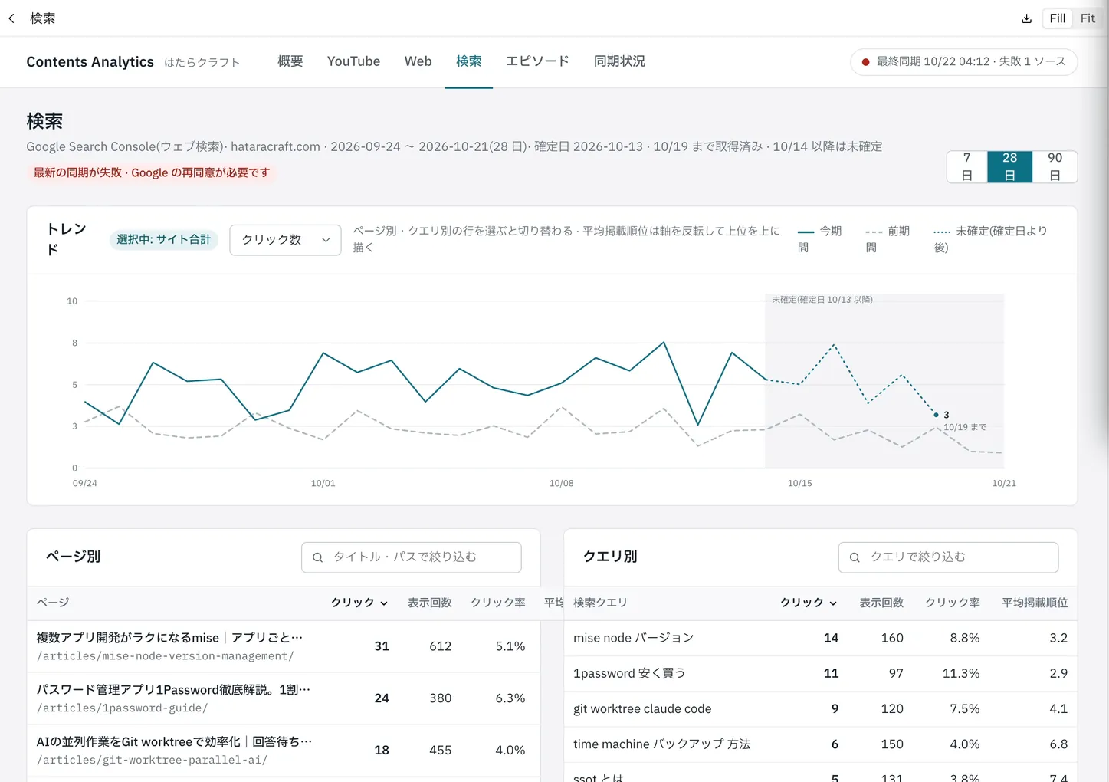Select query row 'mise node バージョン'
This screenshot has width=1109, height=782.
[x=820, y=638]
